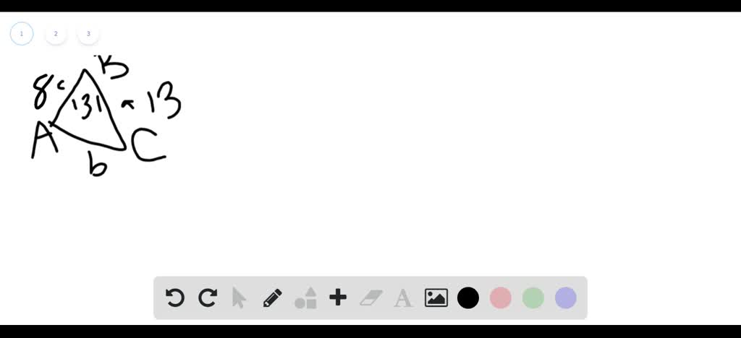Viewport: 741px width, 338px height.
Task: Click the insert image icon
Action: 436,298
